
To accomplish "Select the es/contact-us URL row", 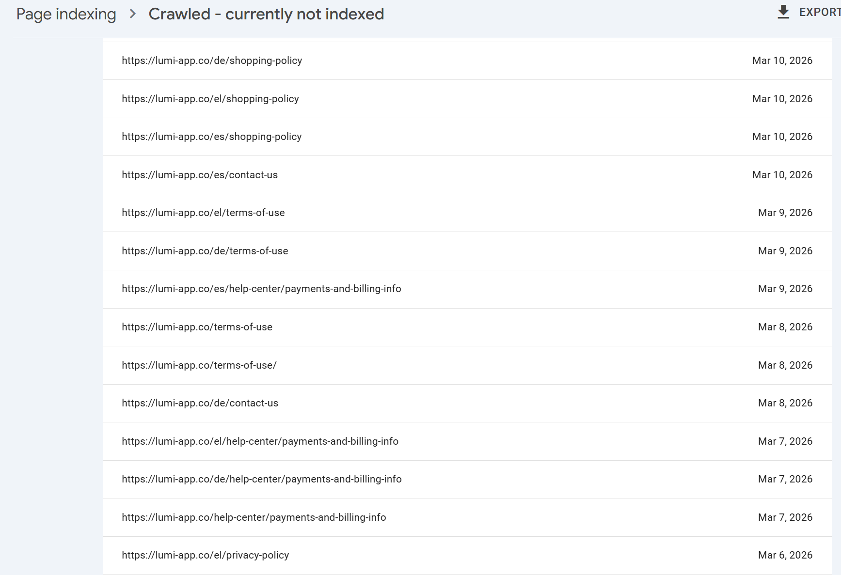I will [200, 175].
